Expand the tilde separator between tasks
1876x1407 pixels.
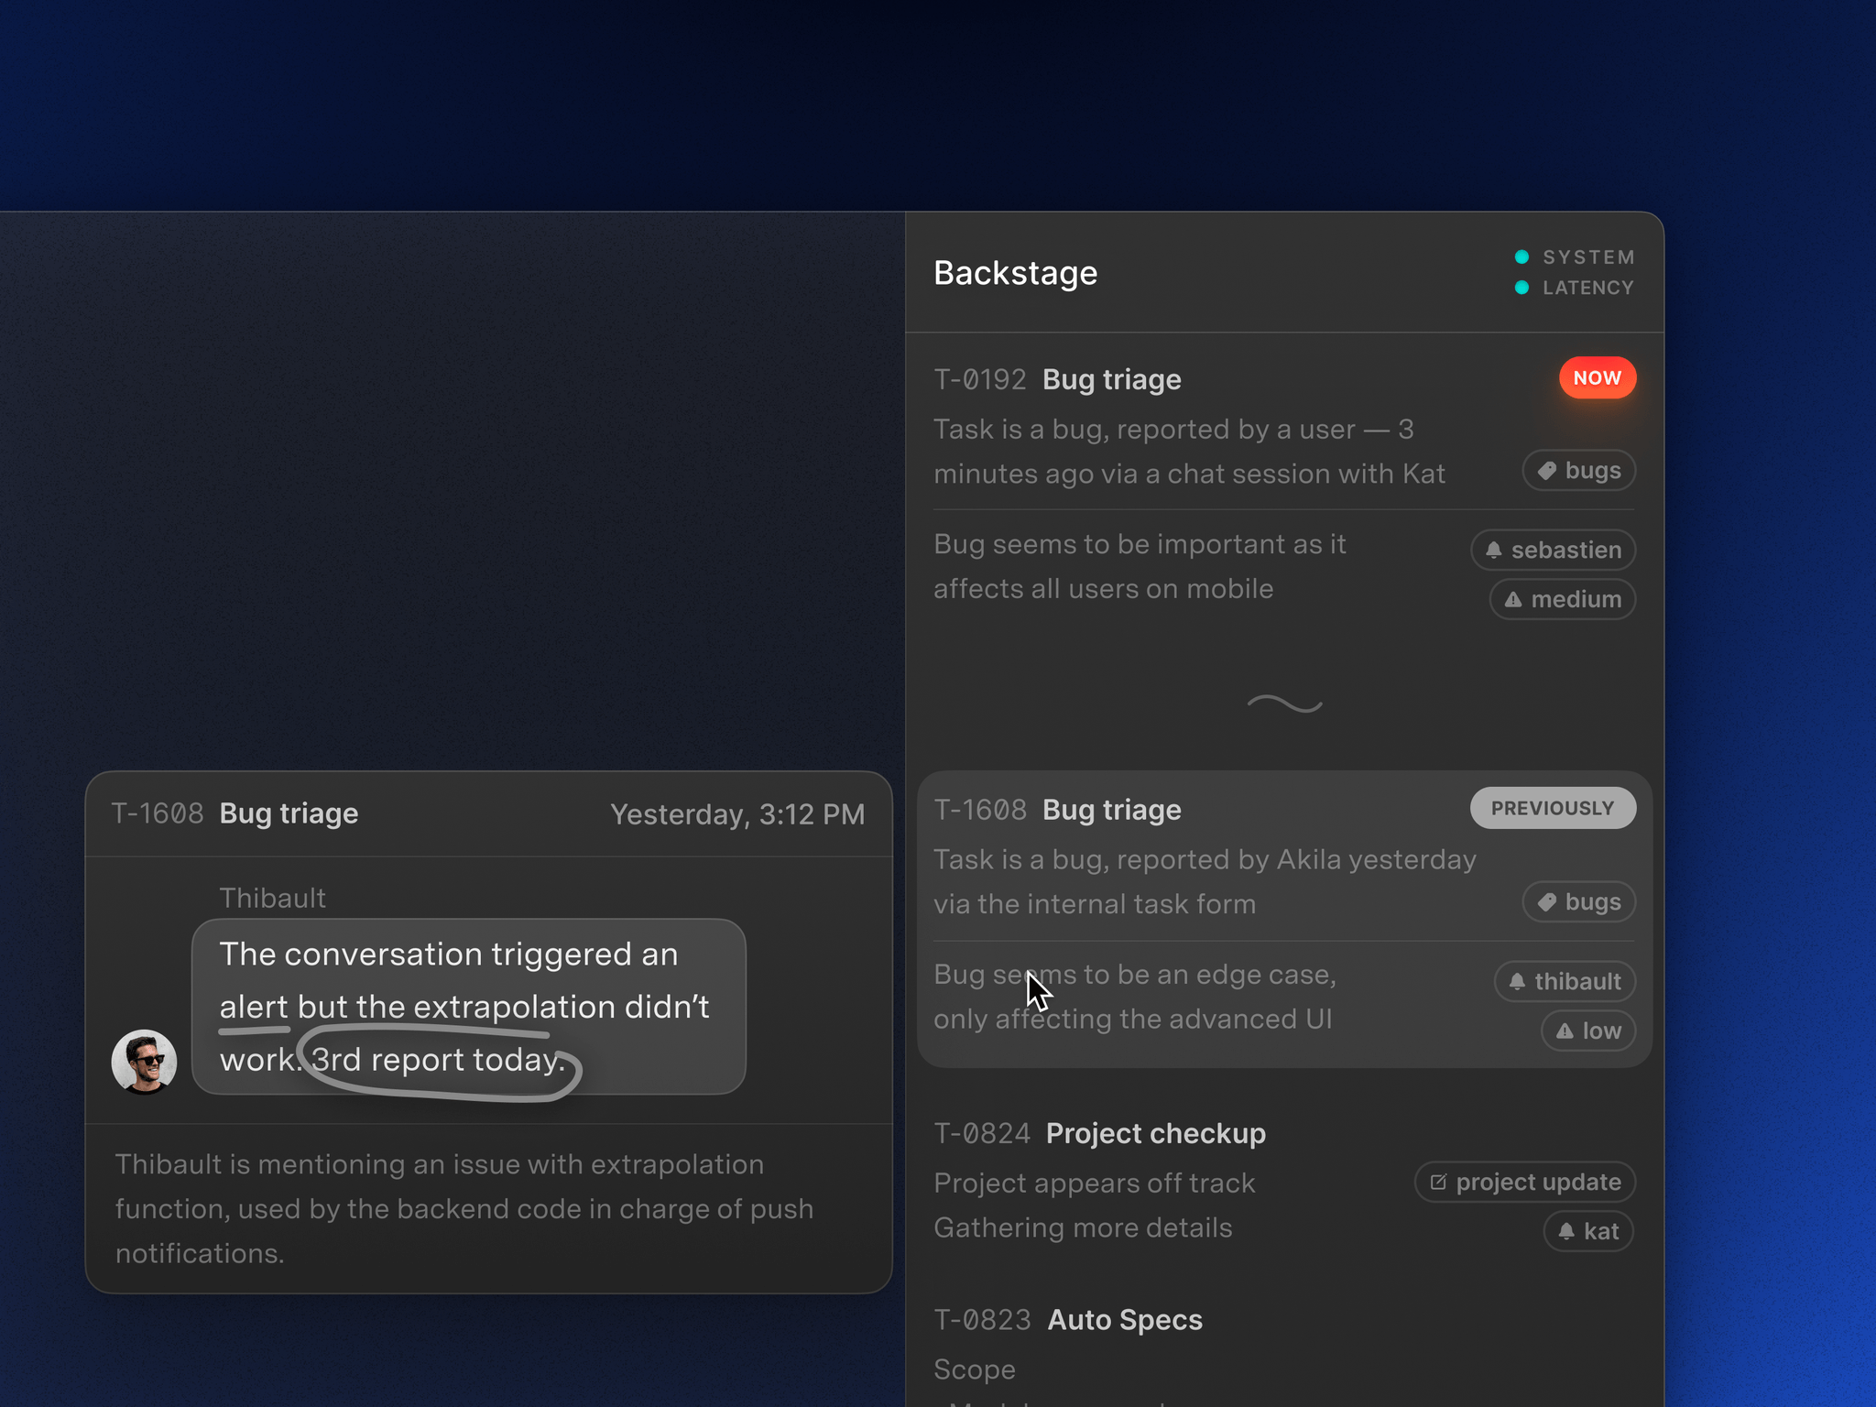click(x=1284, y=703)
